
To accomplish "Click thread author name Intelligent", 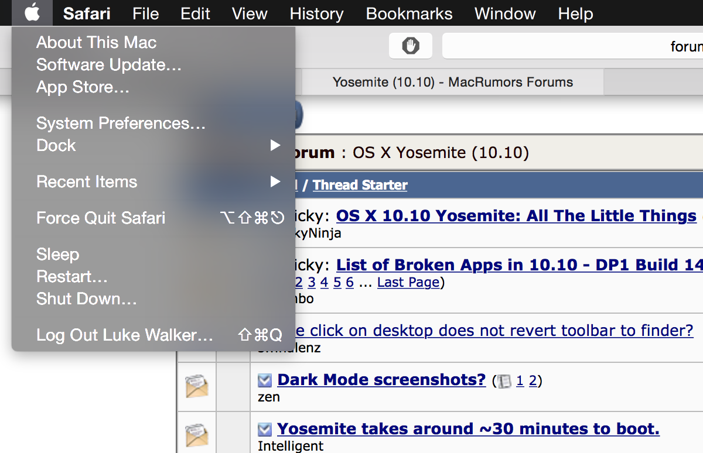I will click(291, 446).
